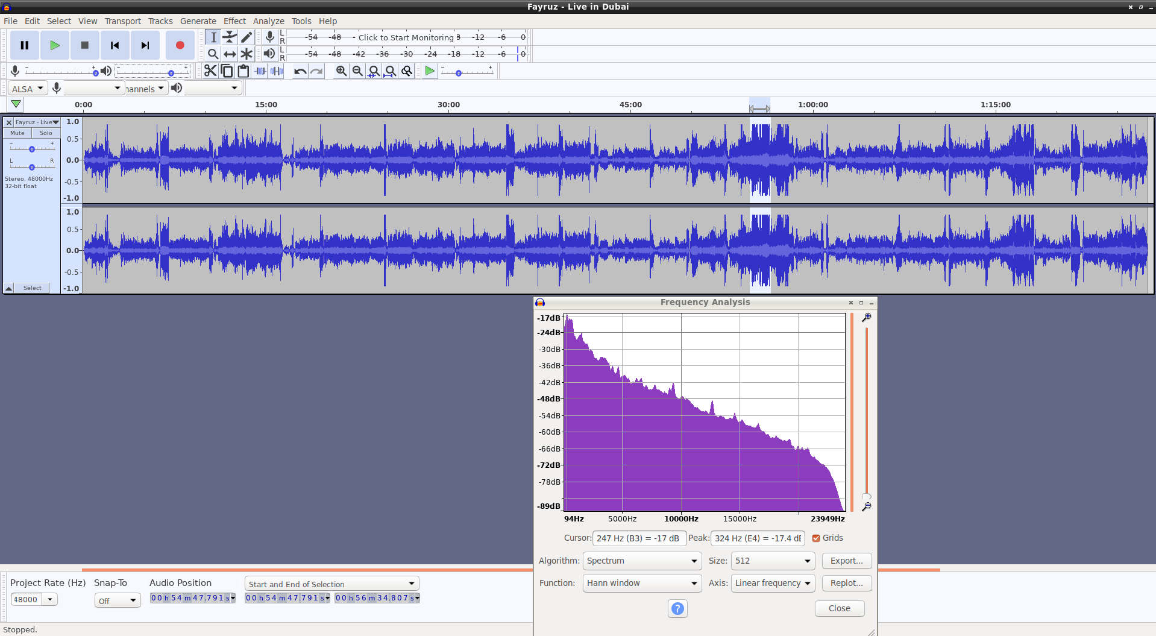Adjust the playback volume slider
The image size is (1156, 636).
152,71
